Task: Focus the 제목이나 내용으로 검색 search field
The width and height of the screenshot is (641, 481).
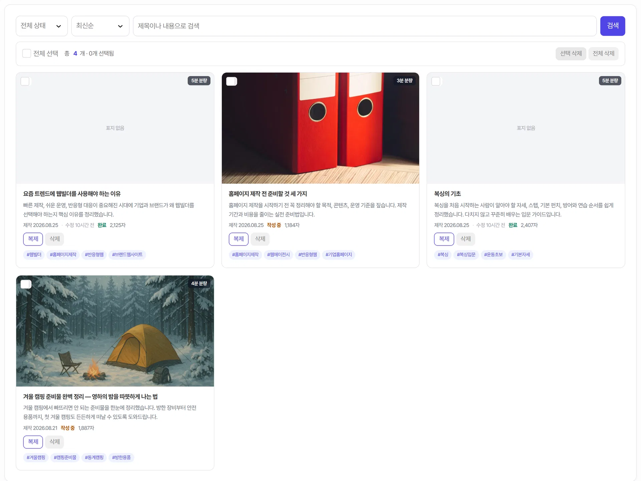Action: click(365, 26)
